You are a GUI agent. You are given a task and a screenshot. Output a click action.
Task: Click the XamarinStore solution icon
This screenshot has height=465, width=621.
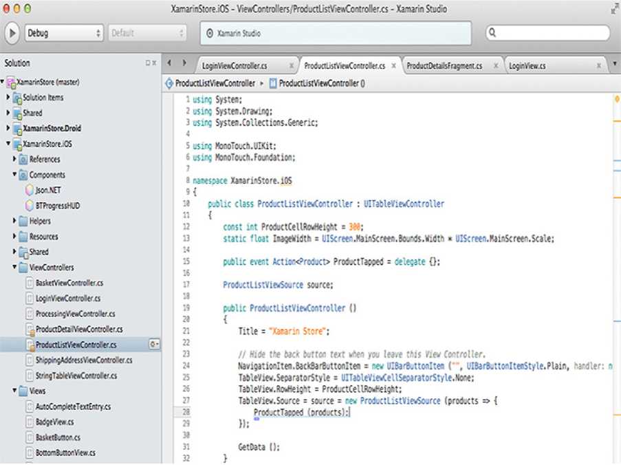pos(11,83)
